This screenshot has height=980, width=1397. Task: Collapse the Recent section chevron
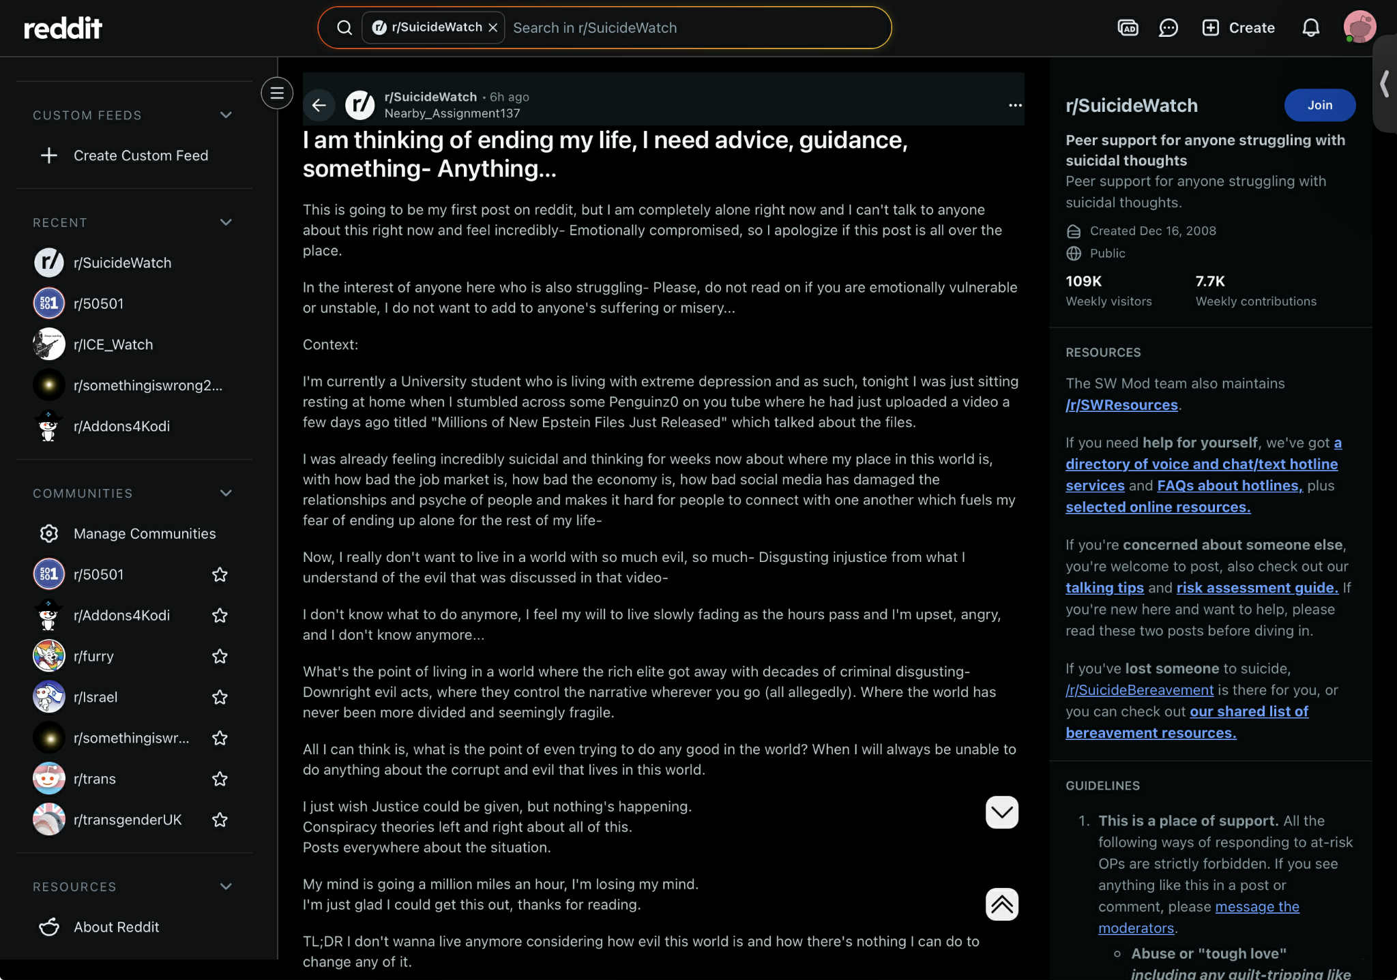click(226, 222)
